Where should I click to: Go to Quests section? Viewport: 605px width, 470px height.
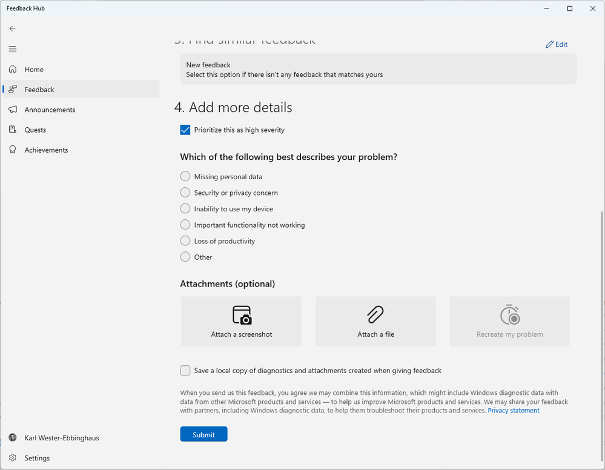coord(81,130)
